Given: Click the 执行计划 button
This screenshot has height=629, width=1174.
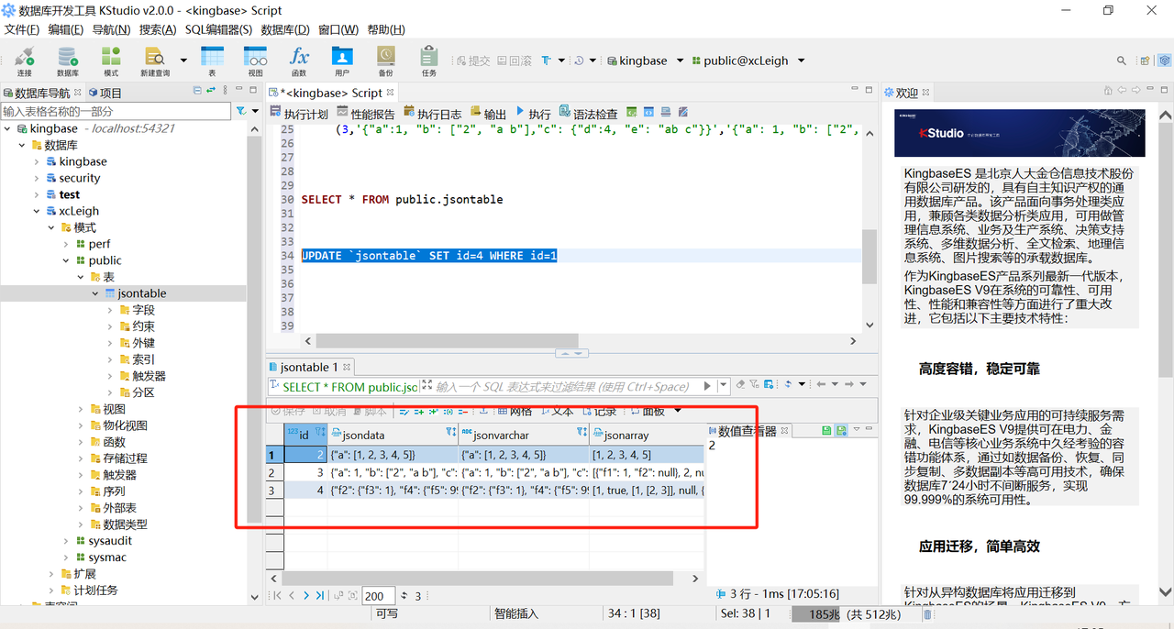Looking at the screenshot, I should tap(300, 114).
